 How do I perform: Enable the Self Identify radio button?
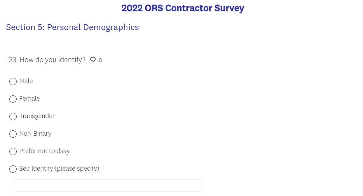[13, 169]
